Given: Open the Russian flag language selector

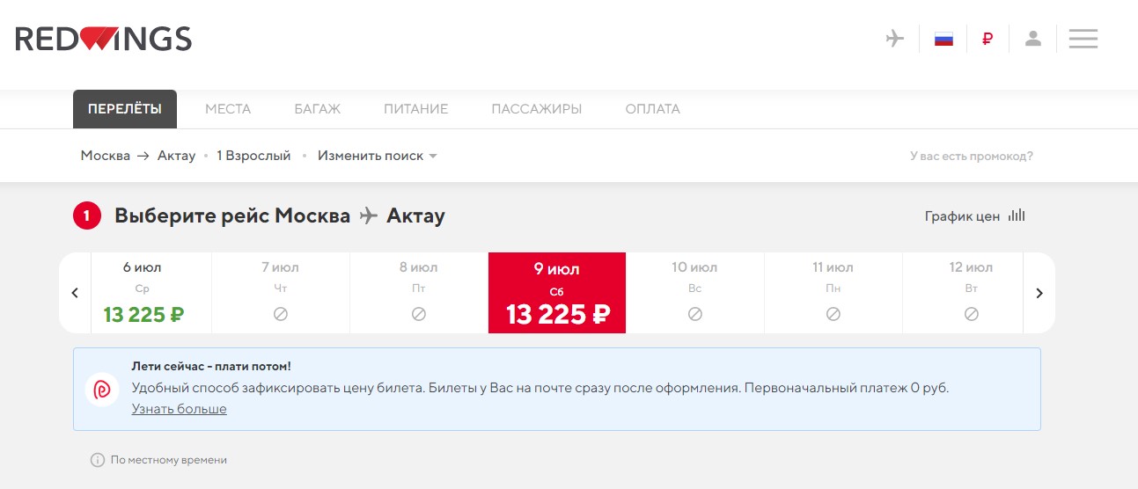Looking at the screenshot, I should (943, 39).
